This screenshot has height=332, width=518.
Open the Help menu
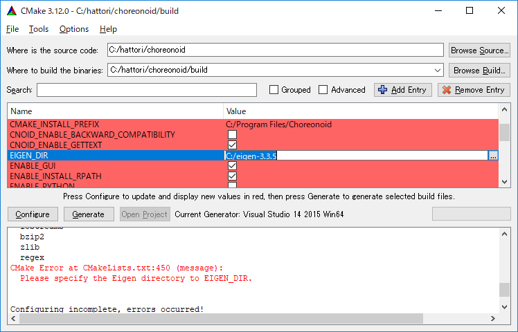pos(108,29)
